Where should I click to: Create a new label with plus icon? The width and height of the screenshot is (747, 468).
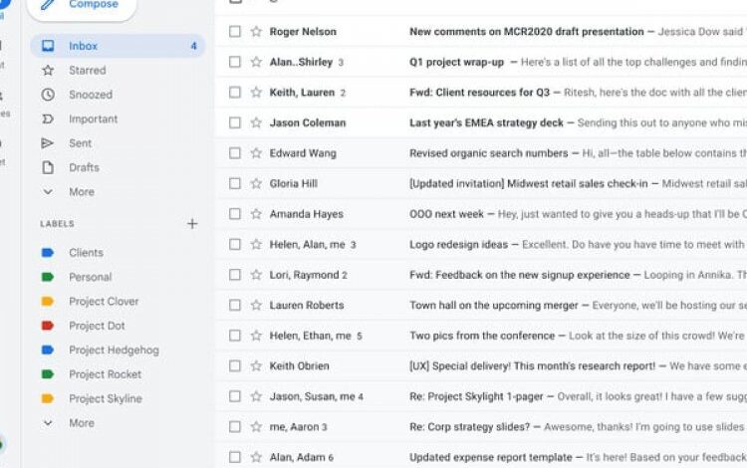point(192,224)
